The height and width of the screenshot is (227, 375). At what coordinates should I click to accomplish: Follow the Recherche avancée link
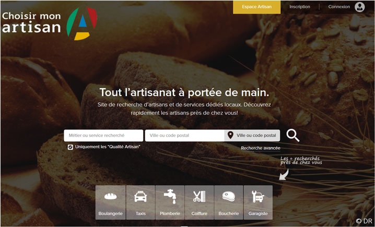(x=261, y=148)
